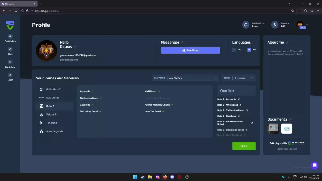
Task: Open the support chat bubble
Action: tap(314, 166)
